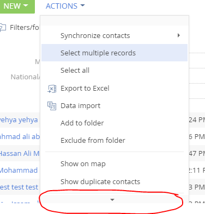Click the scroll-down arrow at menu bottom
Image resolution: width=205 pixels, height=214 pixels.
[112, 200]
